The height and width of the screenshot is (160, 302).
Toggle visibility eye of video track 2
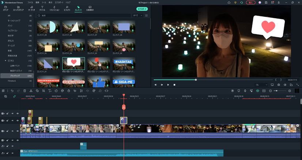[18, 131]
